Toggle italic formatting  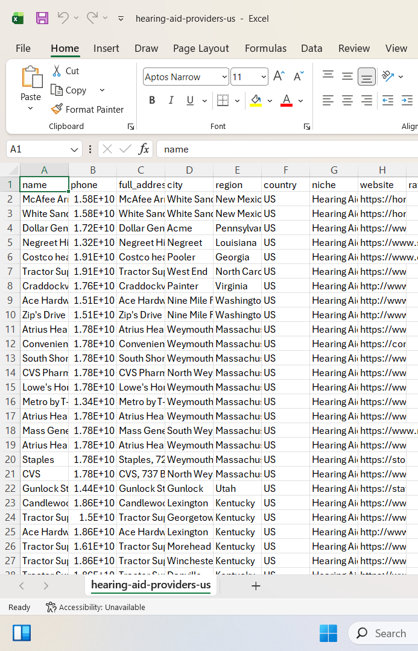(171, 100)
